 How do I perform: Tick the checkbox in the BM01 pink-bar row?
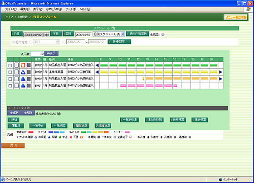pos(10,86)
